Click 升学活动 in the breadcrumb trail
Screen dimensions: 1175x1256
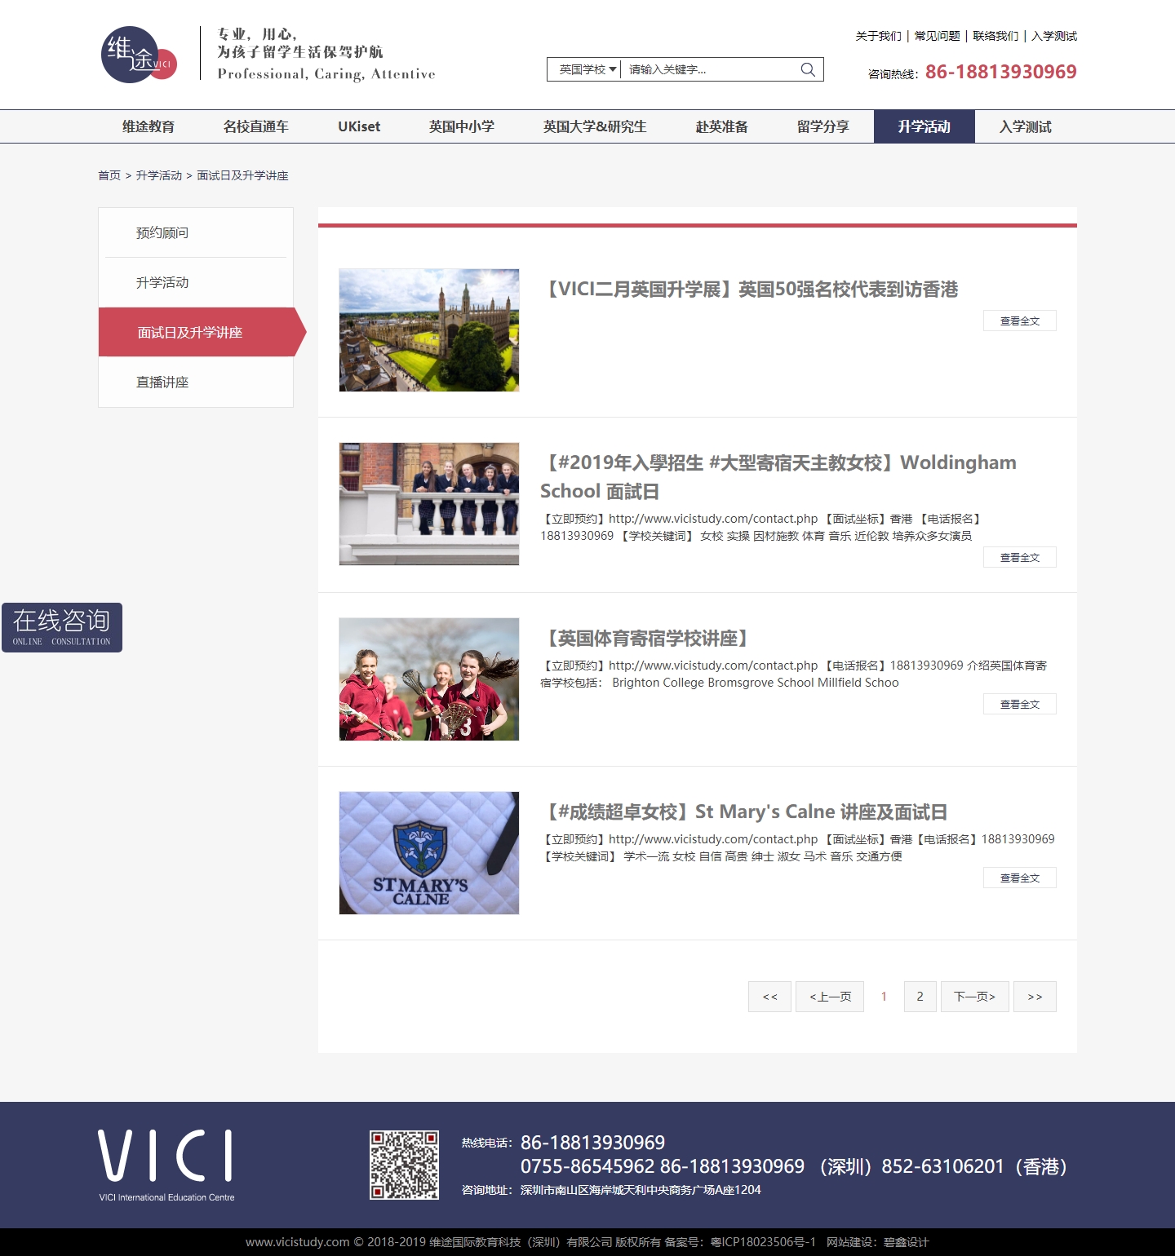(x=159, y=175)
